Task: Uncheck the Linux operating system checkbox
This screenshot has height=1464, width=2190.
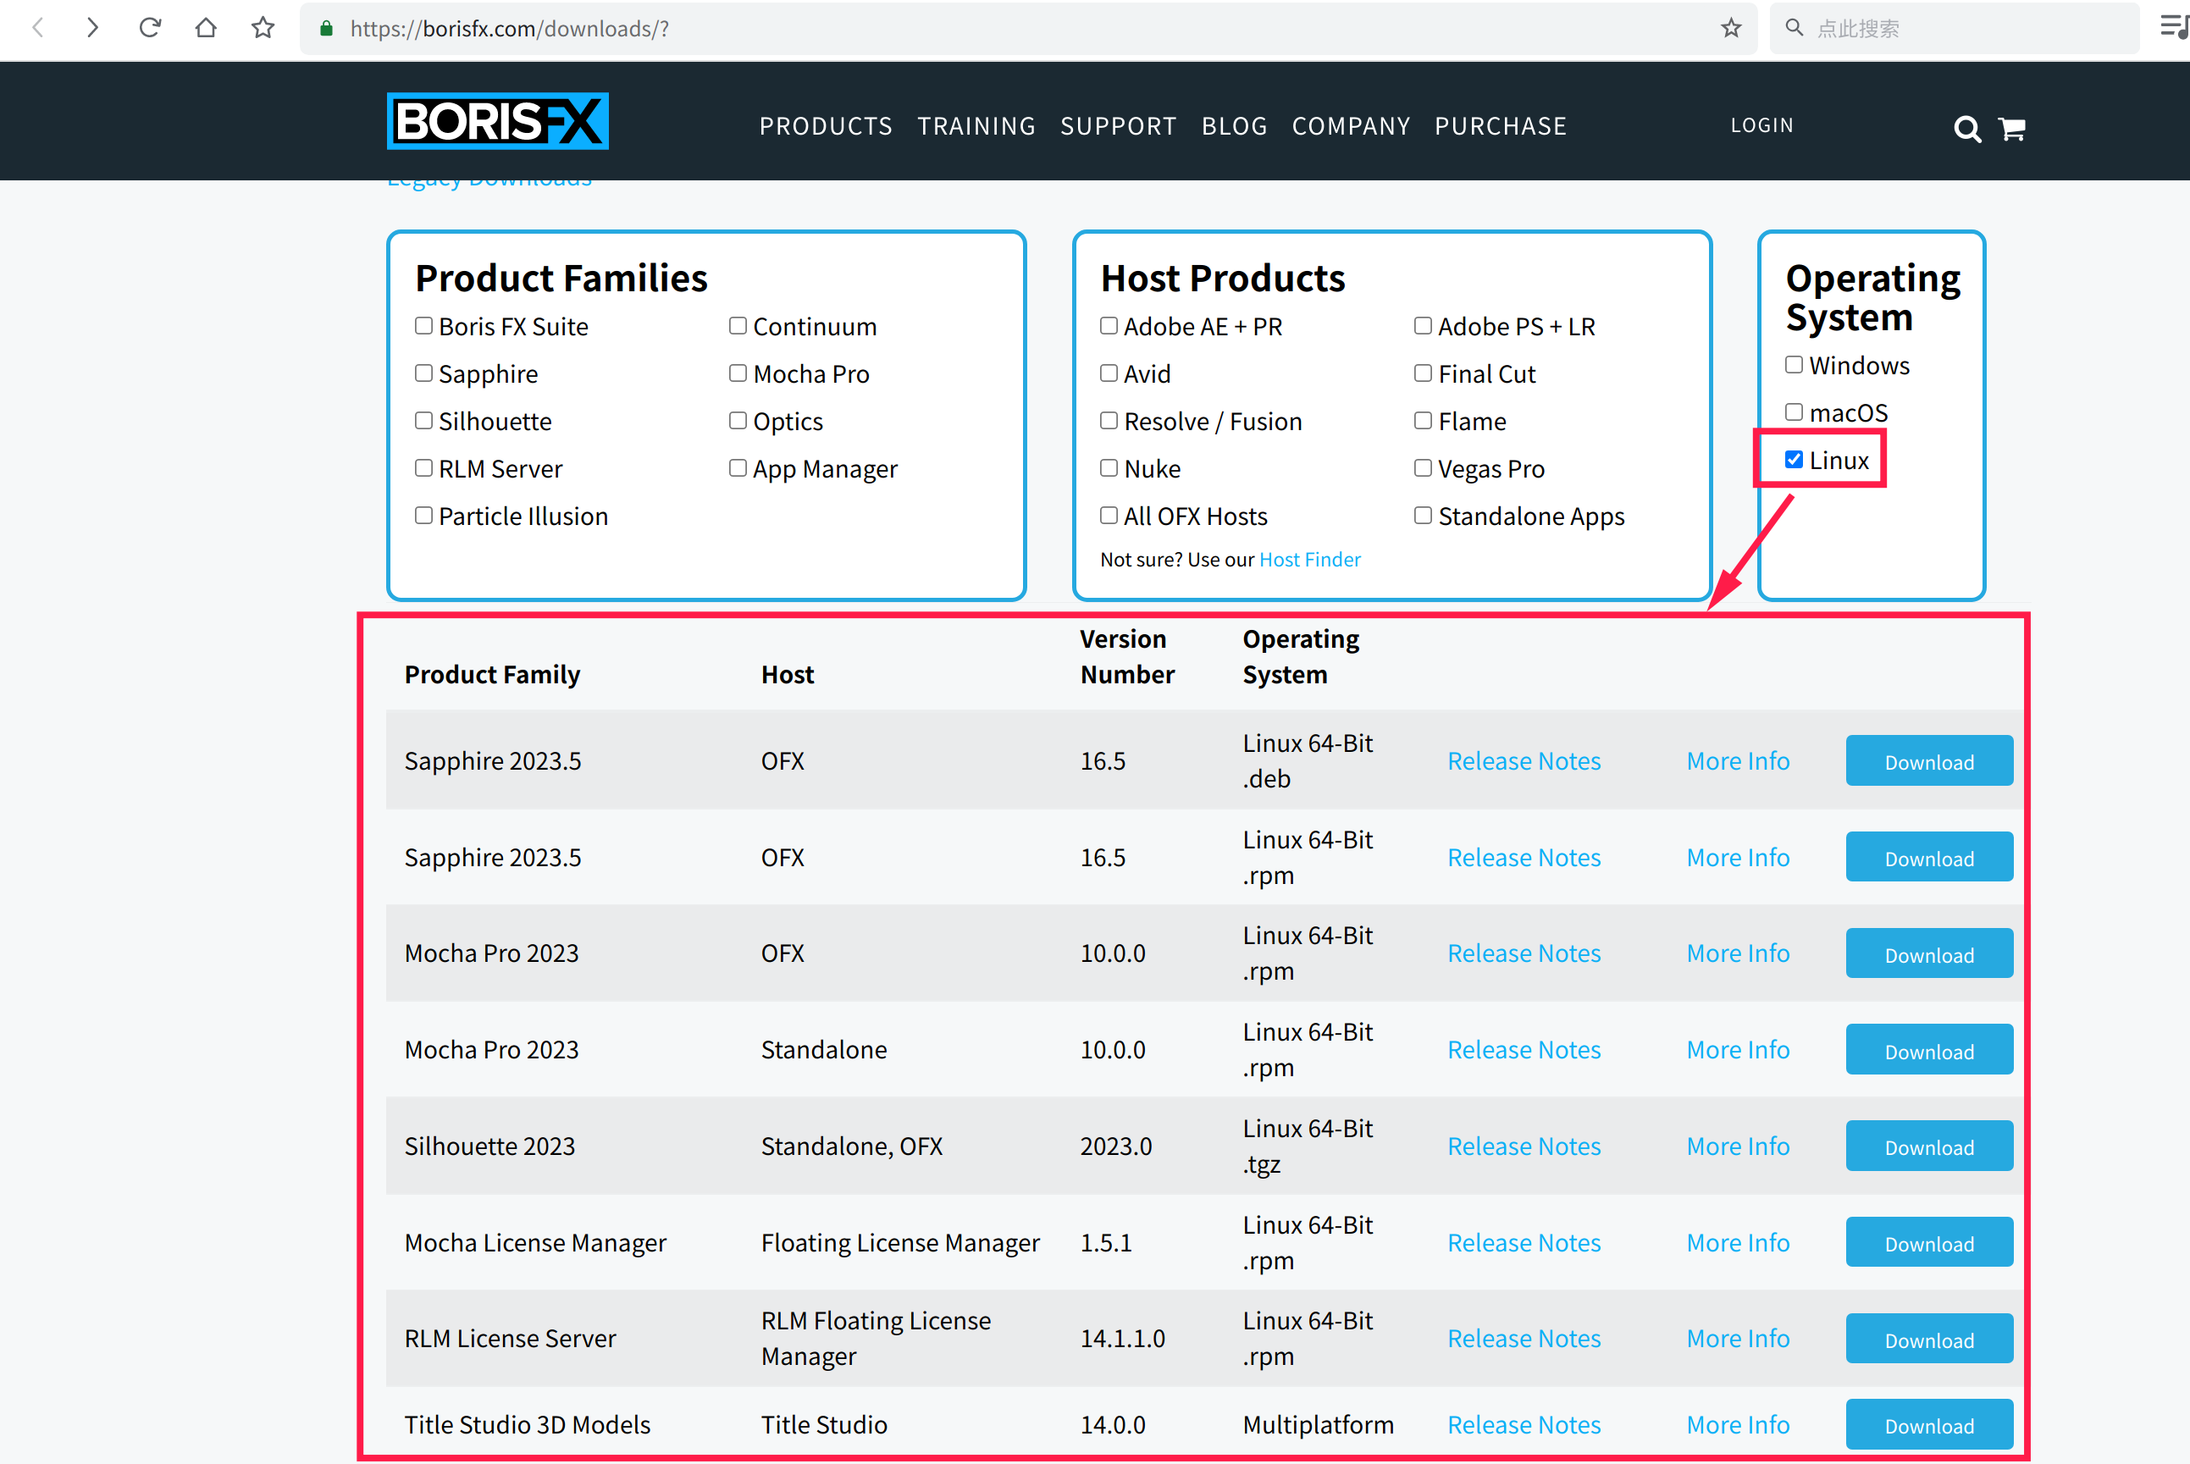Action: [x=1793, y=460]
